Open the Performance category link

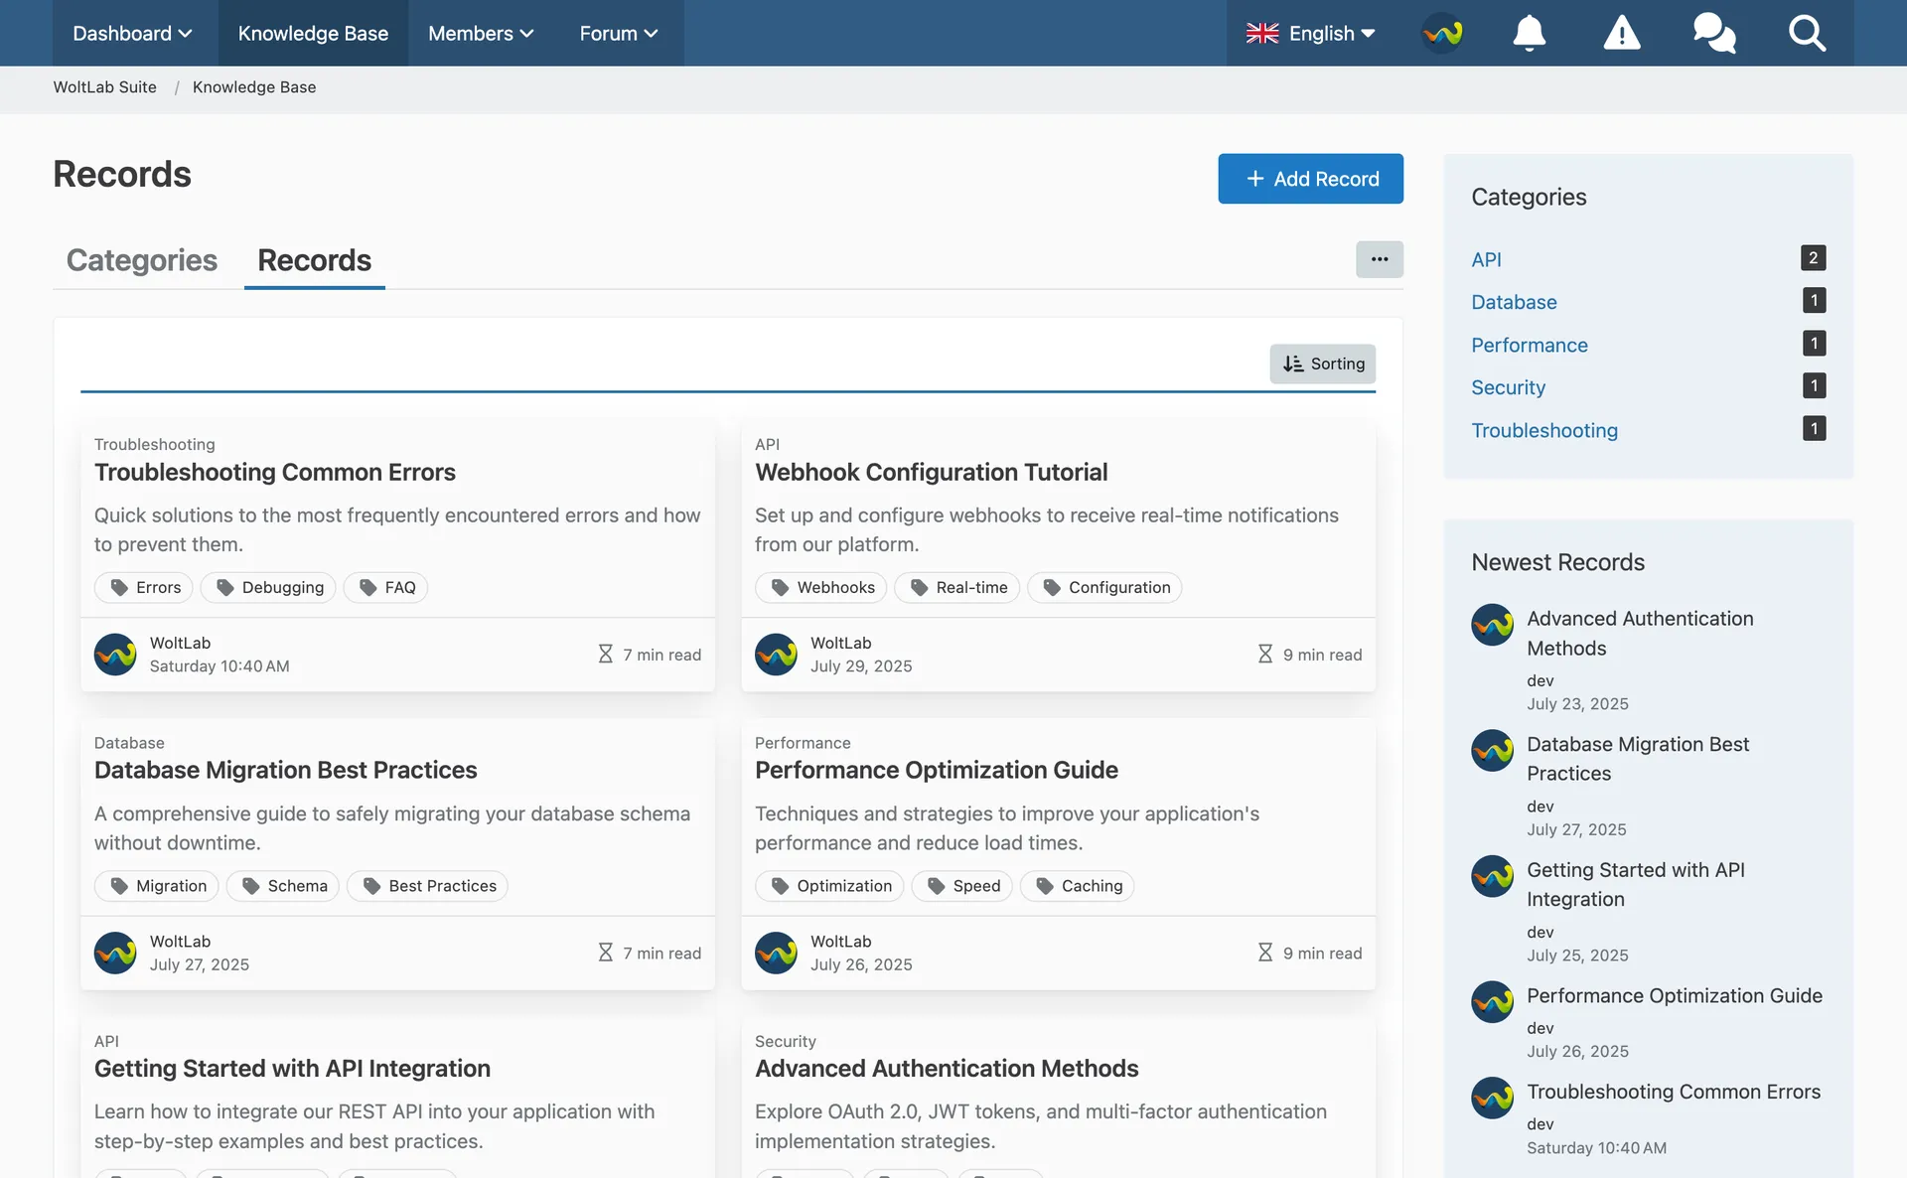[x=1529, y=345]
